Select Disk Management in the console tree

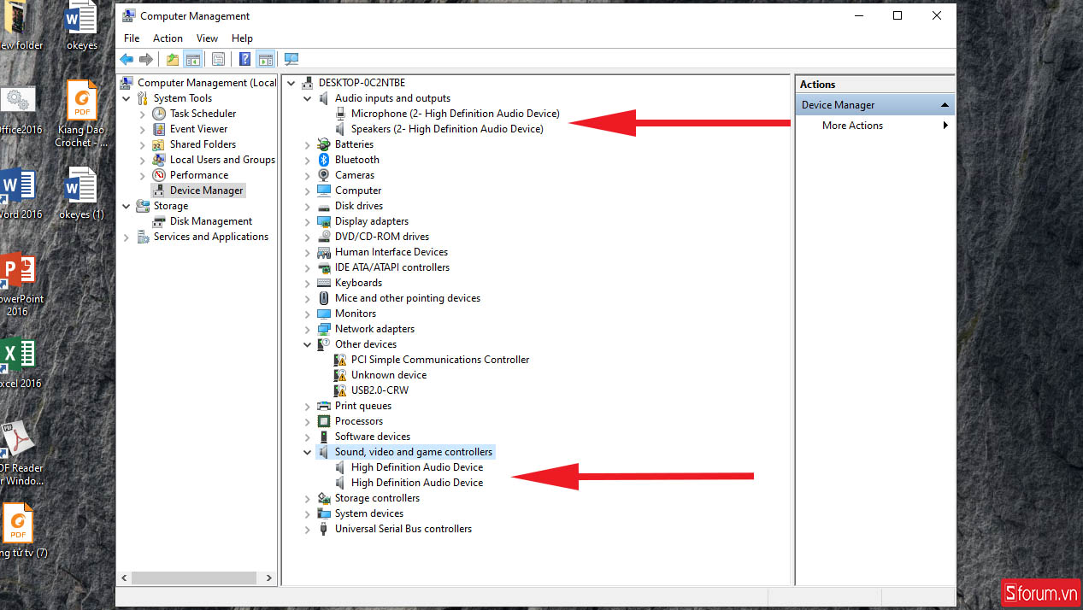(x=210, y=221)
